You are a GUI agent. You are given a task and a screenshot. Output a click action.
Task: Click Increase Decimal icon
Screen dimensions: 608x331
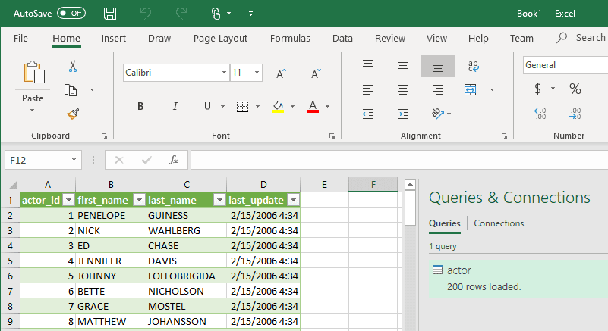point(540,114)
